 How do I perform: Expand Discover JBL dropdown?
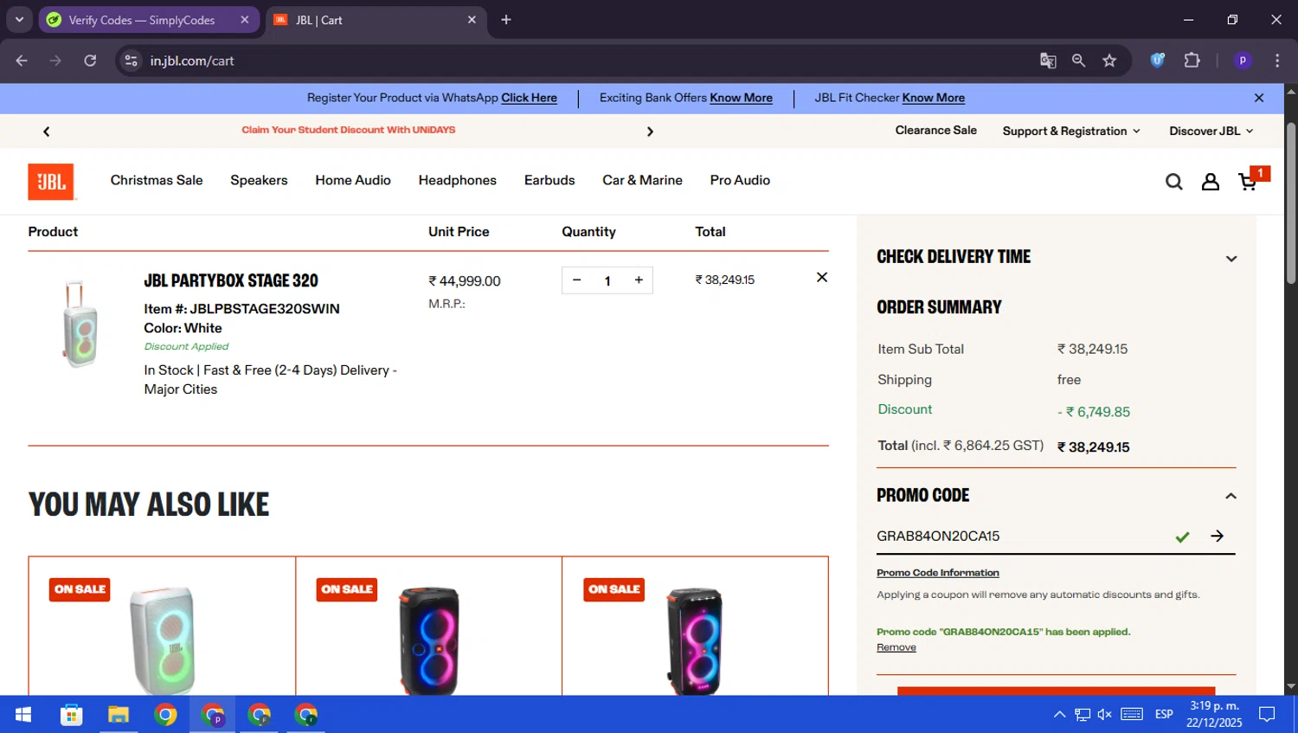[x=1211, y=132]
